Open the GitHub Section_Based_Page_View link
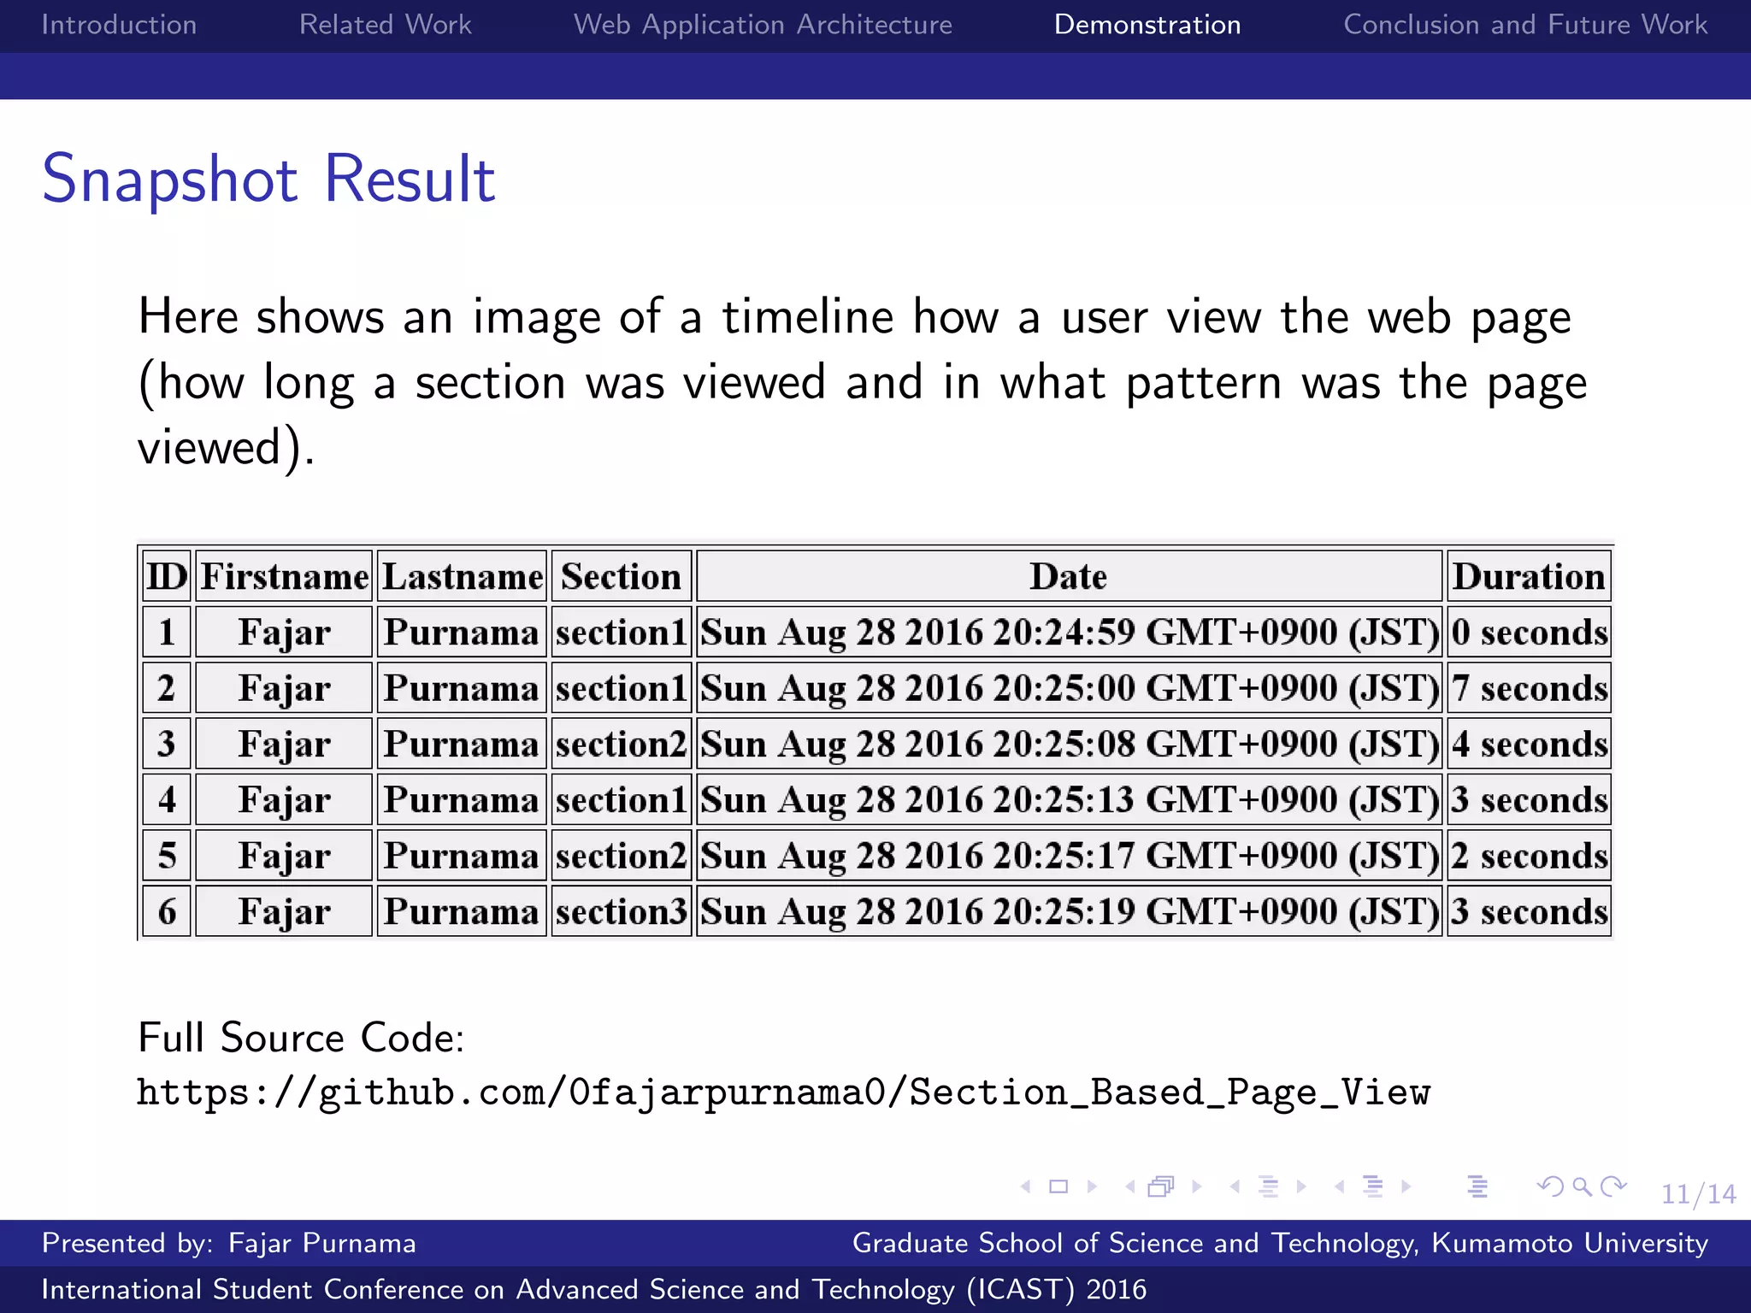Viewport: 1751px width, 1313px height. pos(783,1093)
